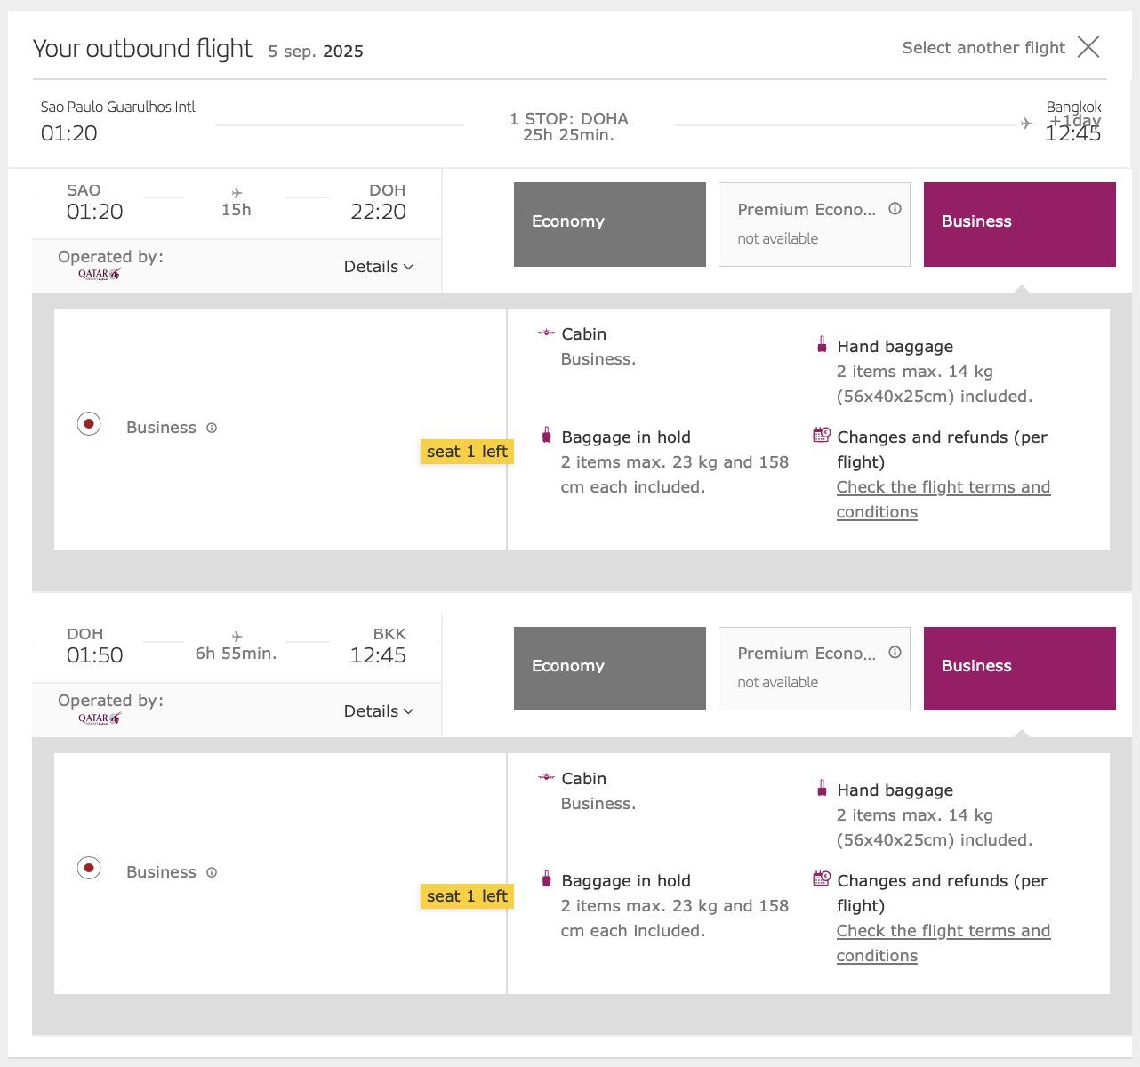
Task: Click plane icon above 6h 55min duration
Action: coord(237,637)
